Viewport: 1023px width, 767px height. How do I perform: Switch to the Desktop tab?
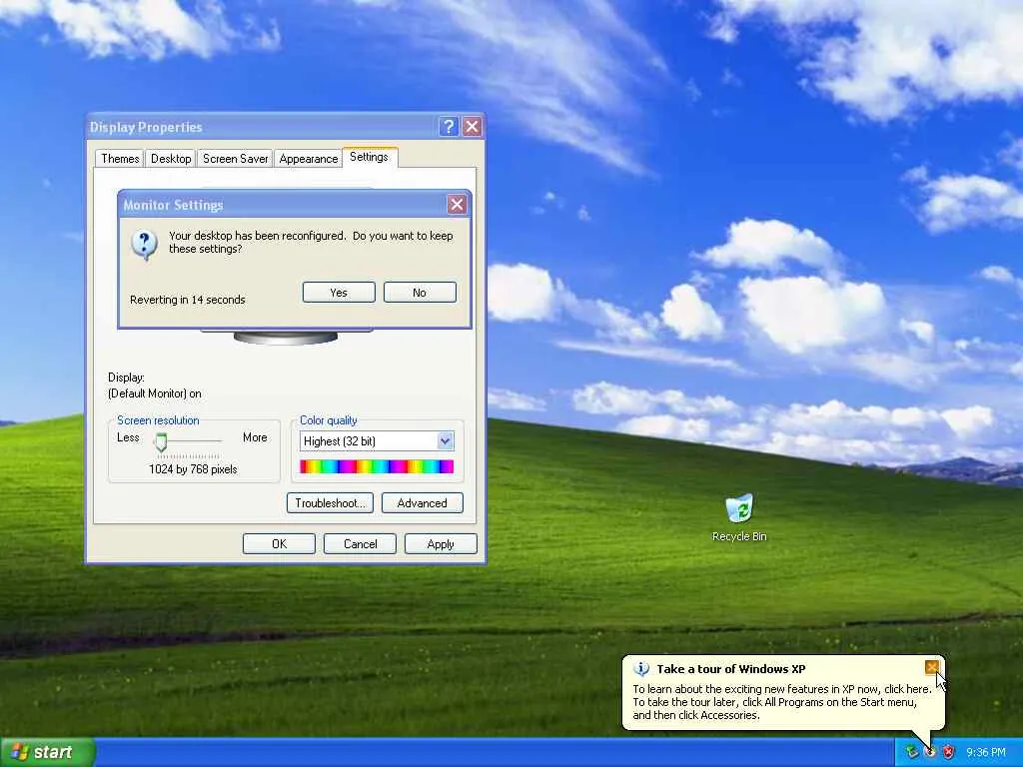pos(171,159)
